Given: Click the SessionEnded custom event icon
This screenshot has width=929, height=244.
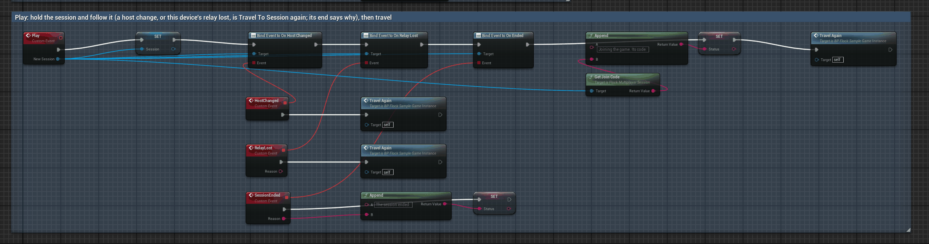Looking at the screenshot, I should (251, 195).
